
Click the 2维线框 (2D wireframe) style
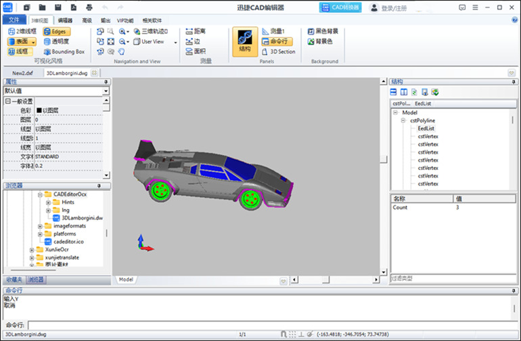tap(22, 31)
